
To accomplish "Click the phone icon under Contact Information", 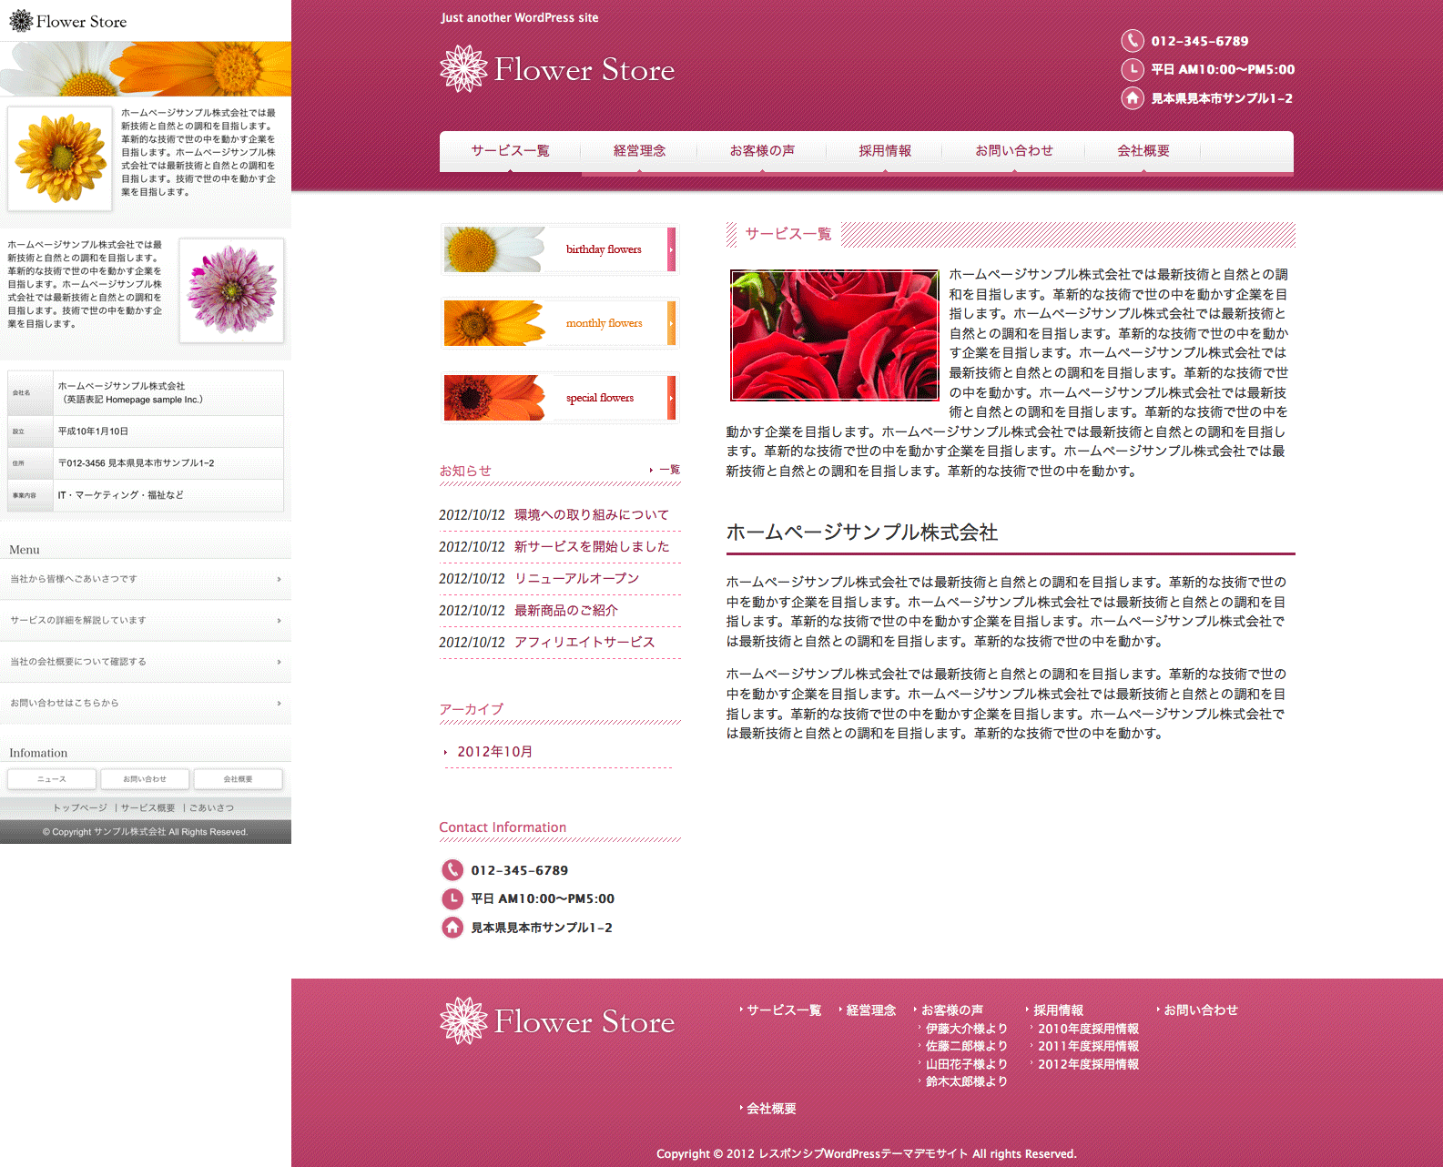I will coord(452,870).
